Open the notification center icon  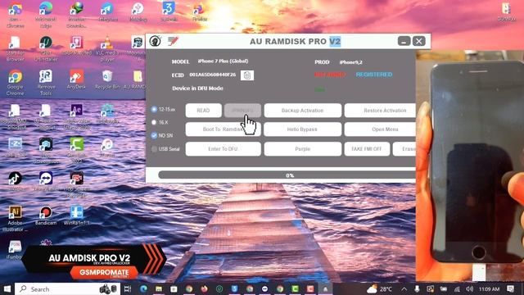[510, 289]
